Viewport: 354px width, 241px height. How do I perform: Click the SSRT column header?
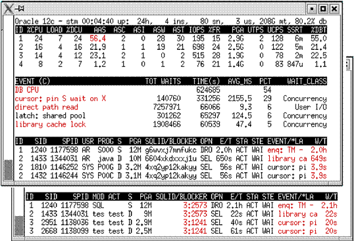[x=295, y=30]
